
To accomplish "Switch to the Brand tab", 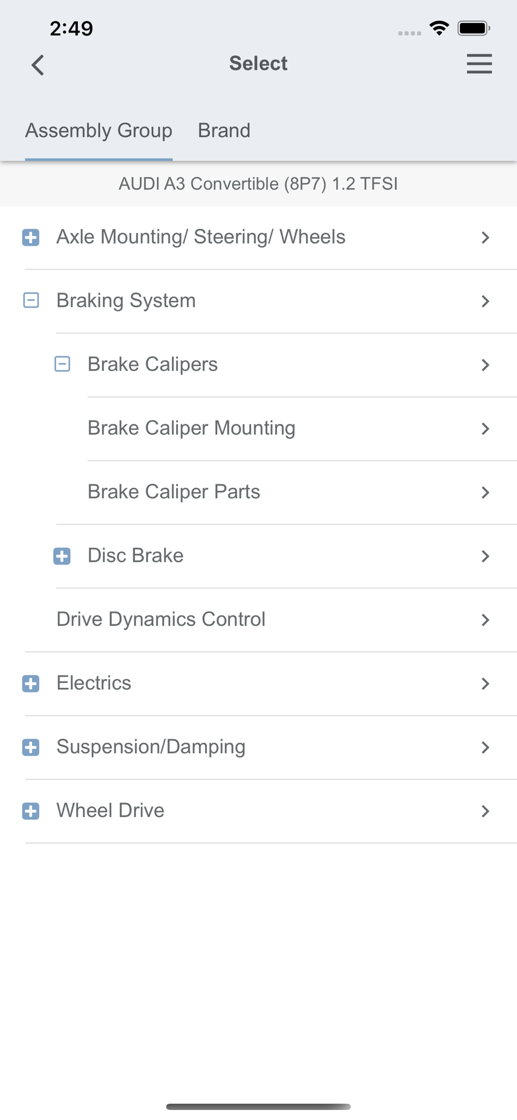I will click(224, 130).
